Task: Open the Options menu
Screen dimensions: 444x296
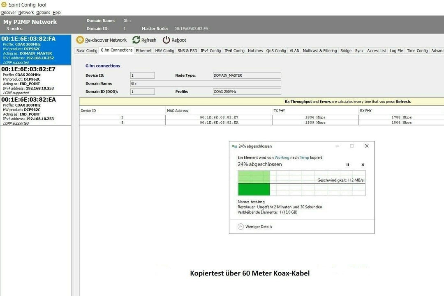Action: tap(43, 12)
